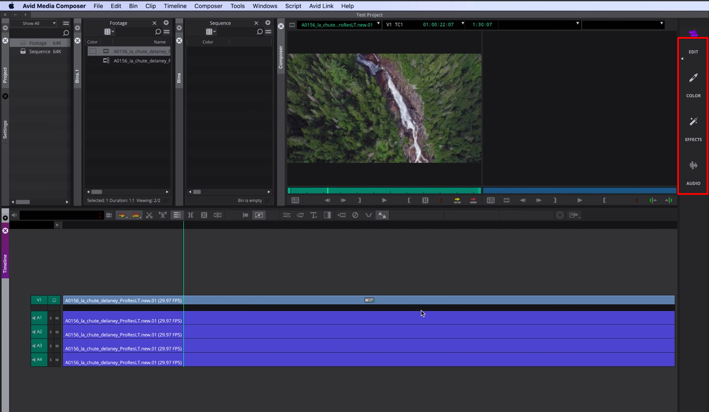The width and height of the screenshot is (709, 412).
Task: Open the Clip menu in the menu bar
Action: point(150,6)
